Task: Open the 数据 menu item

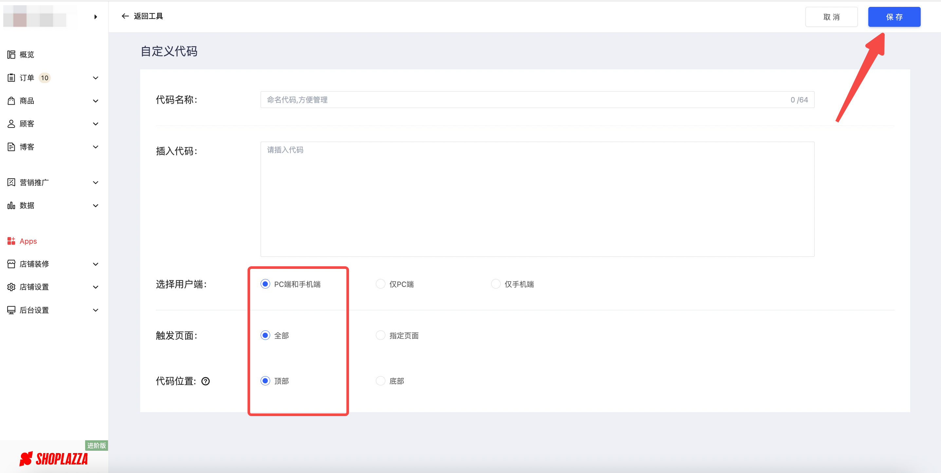Action: 27,205
